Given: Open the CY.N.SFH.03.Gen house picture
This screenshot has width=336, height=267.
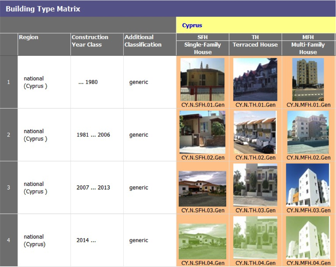Looking at the screenshot, I should pyautogui.click(x=202, y=188).
